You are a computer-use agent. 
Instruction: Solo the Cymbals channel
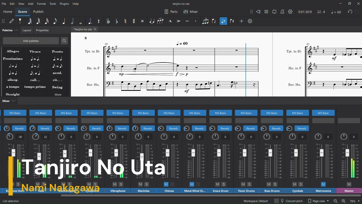click(x=301, y=184)
